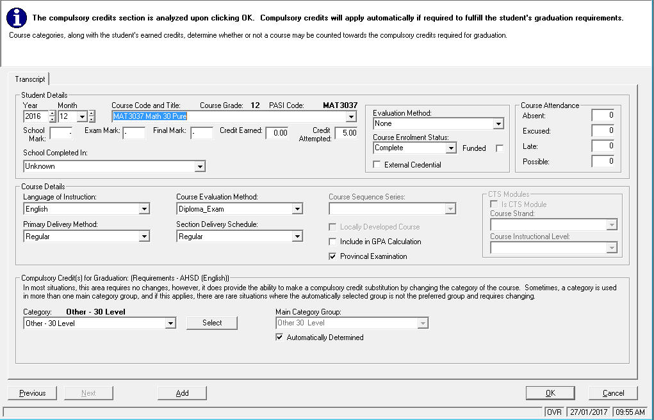The height and width of the screenshot is (420, 654).
Task: Uncheck the Provincial Examination checkbox
Action: [x=332, y=256]
